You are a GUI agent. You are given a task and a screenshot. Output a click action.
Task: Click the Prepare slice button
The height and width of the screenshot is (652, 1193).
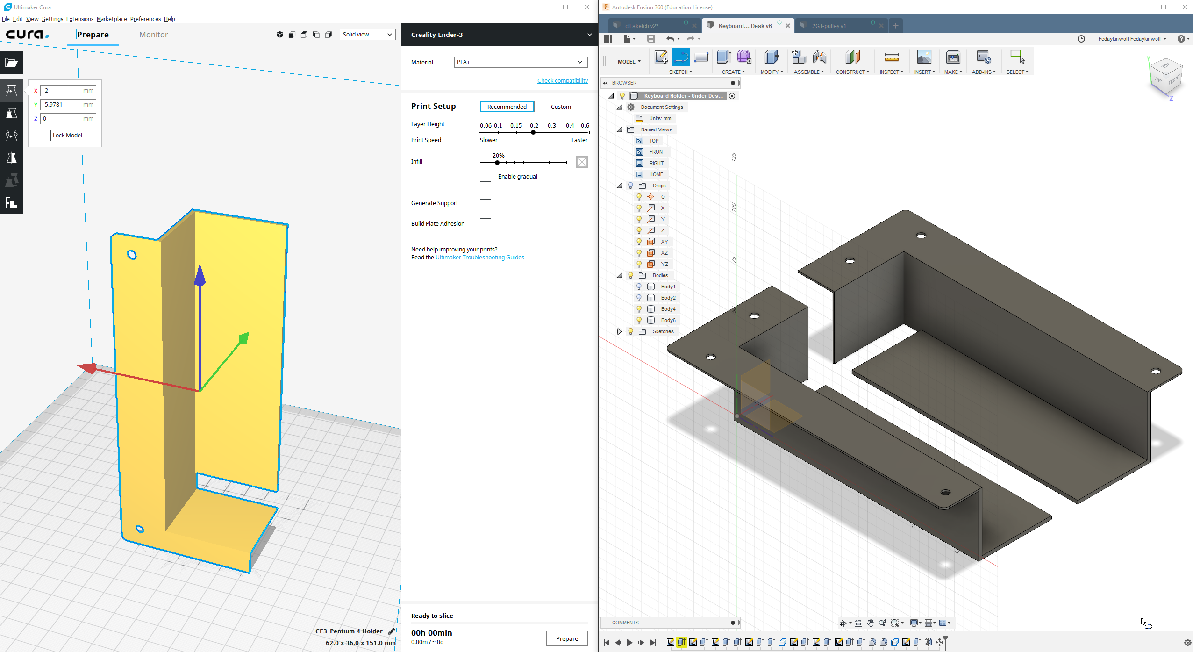[x=567, y=638]
